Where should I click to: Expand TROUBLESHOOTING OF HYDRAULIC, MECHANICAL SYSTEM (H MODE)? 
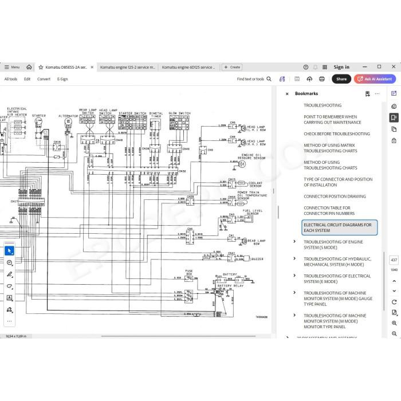(x=294, y=258)
